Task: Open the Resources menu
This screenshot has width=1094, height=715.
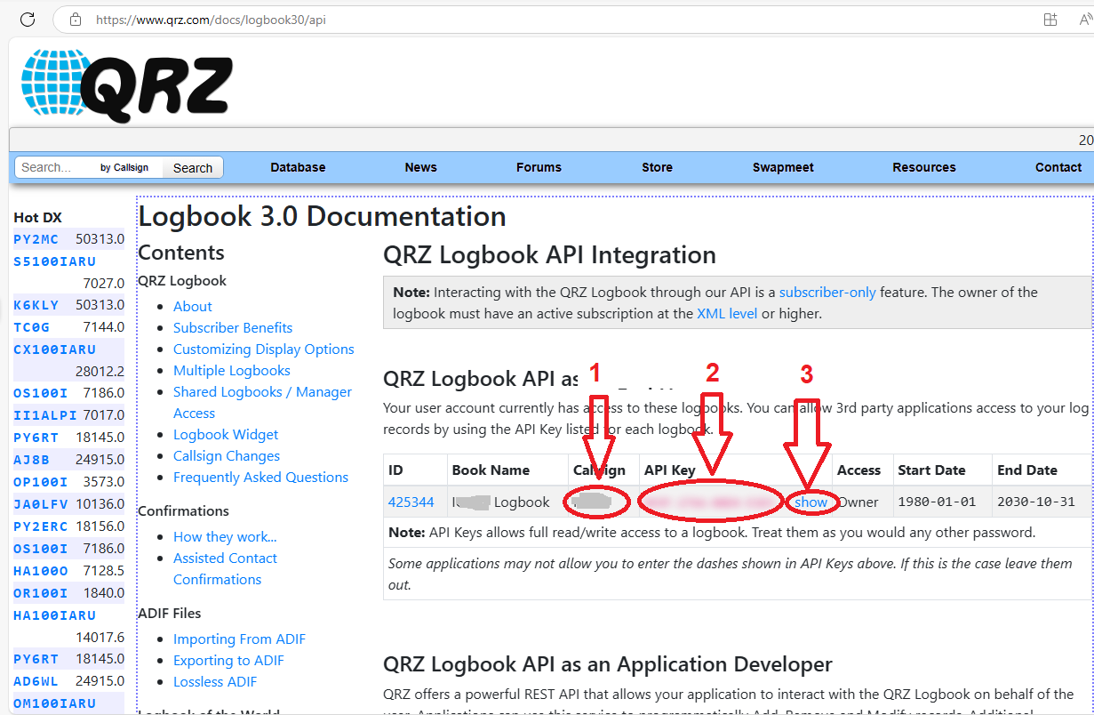Action: click(x=924, y=167)
